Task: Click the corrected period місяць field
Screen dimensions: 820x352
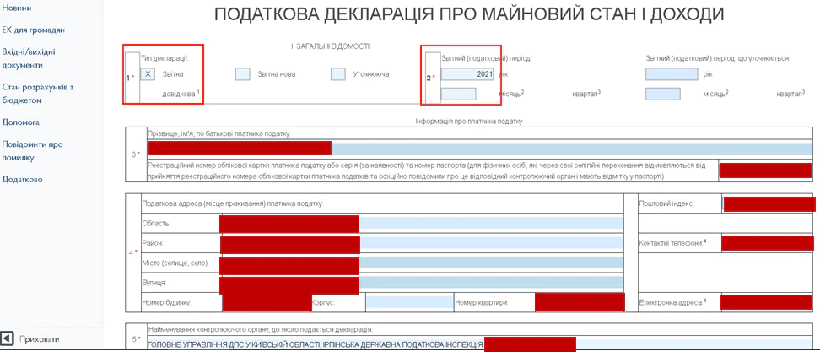Action: click(x=662, y=94)
